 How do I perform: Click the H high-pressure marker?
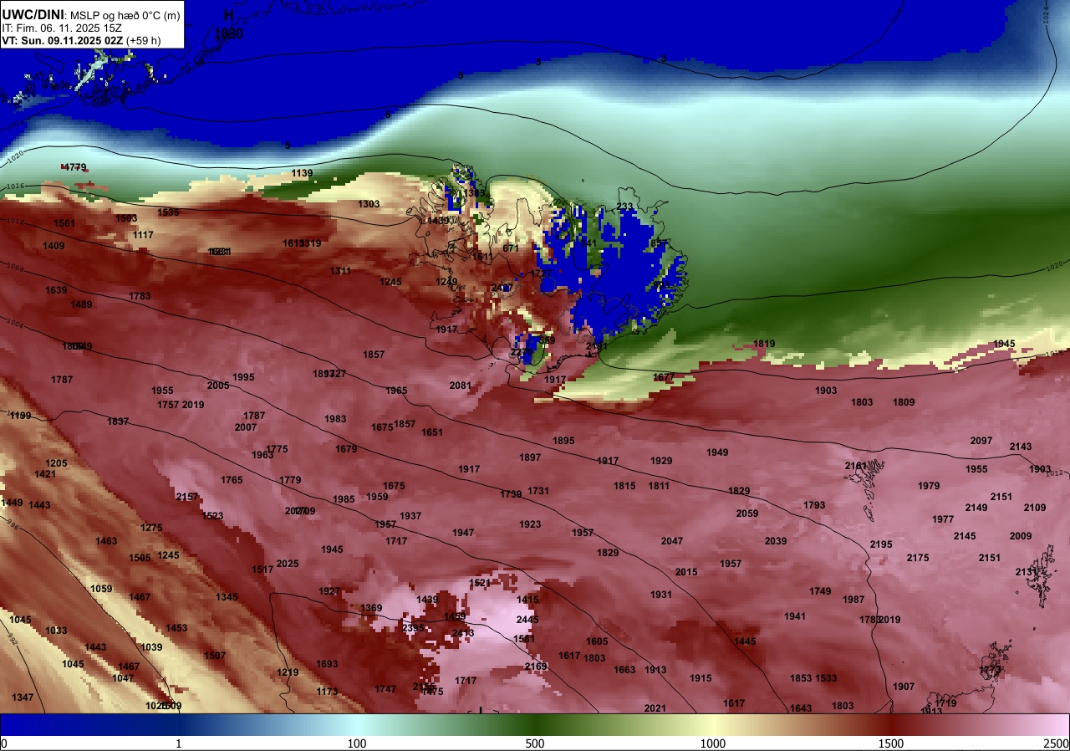[x=228, y=16]
